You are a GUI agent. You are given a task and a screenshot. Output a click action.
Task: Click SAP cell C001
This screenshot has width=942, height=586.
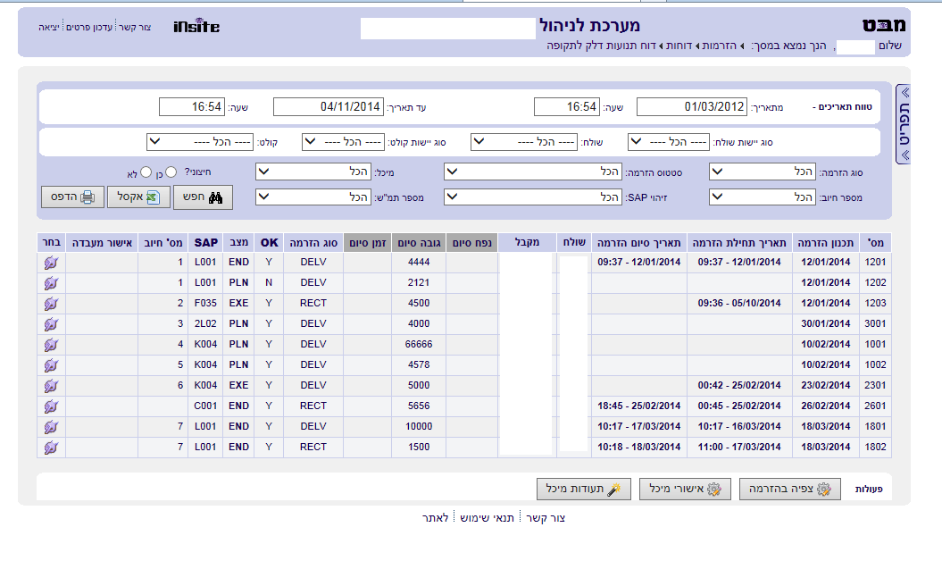pyautogui.click(x=205, y=406)
